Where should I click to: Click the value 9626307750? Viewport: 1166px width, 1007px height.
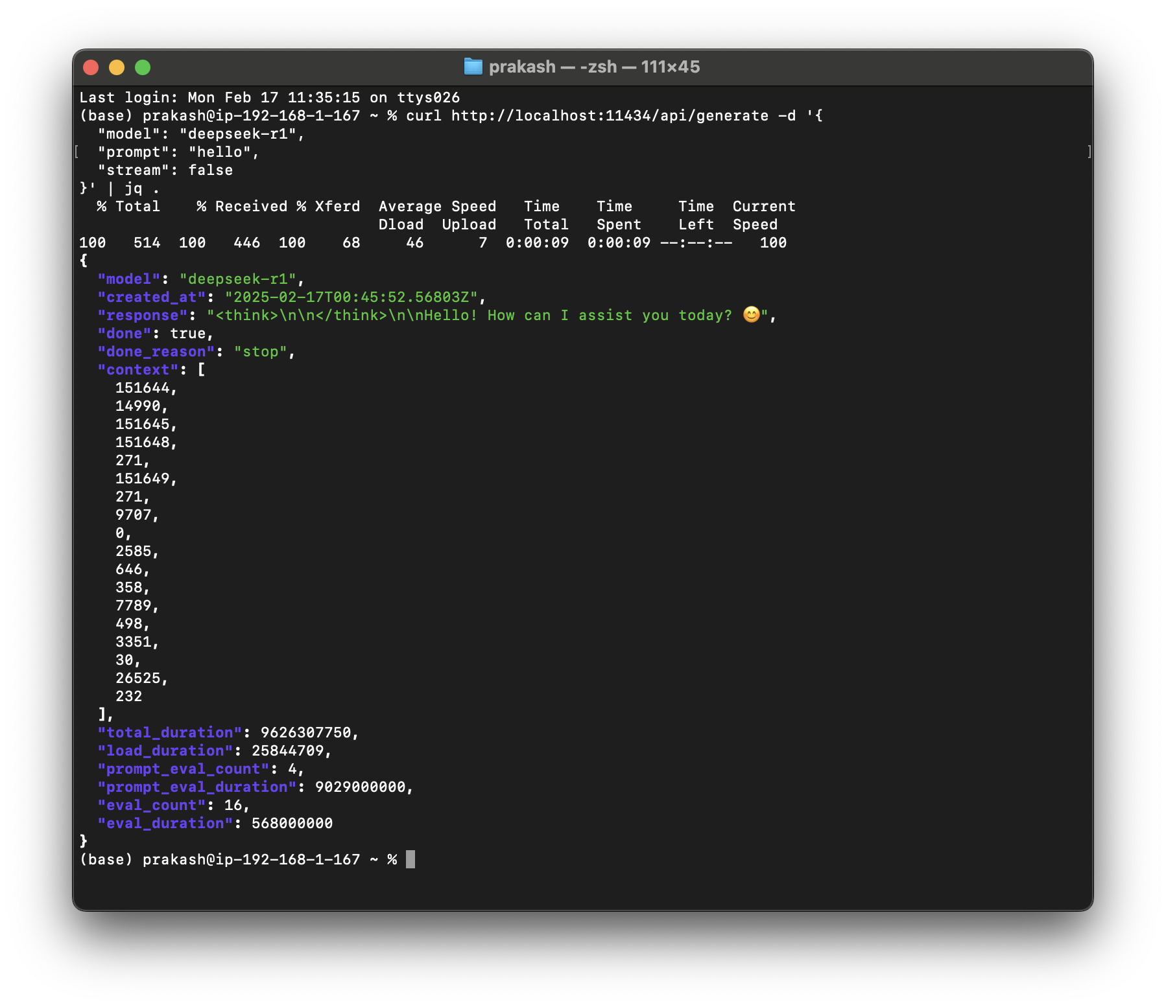[x=305, y=733]
